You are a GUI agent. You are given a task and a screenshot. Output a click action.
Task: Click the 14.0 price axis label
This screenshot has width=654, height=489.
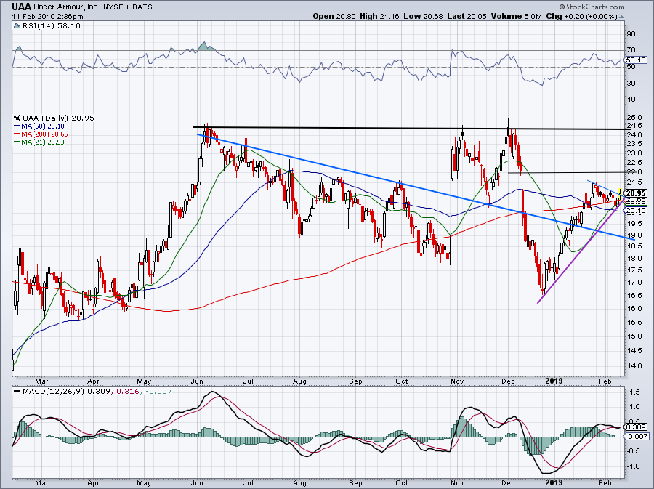point(634,366)
